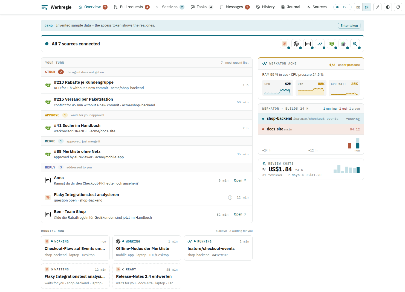
Task: Click the review costs bar chart
Action: 346,169
